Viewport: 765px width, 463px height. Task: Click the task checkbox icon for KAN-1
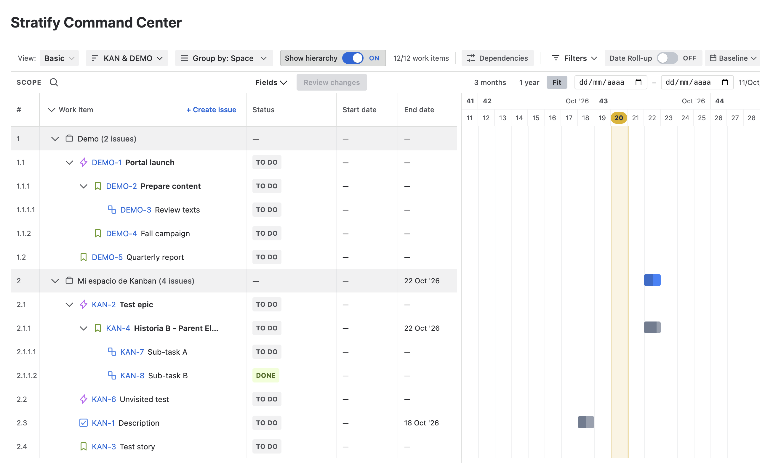click(83, 423)
